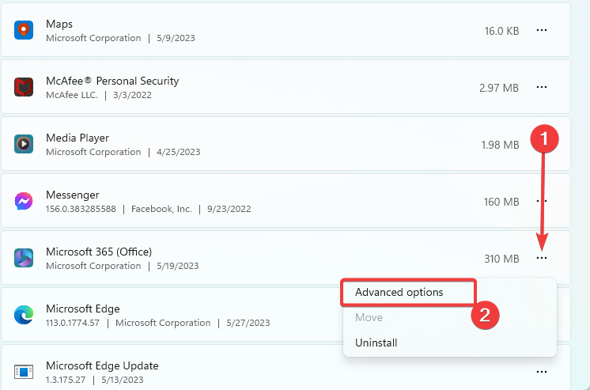This screenshot has width=590, height=390.
Task: Click the Messenger app name text
Action: 73,195
